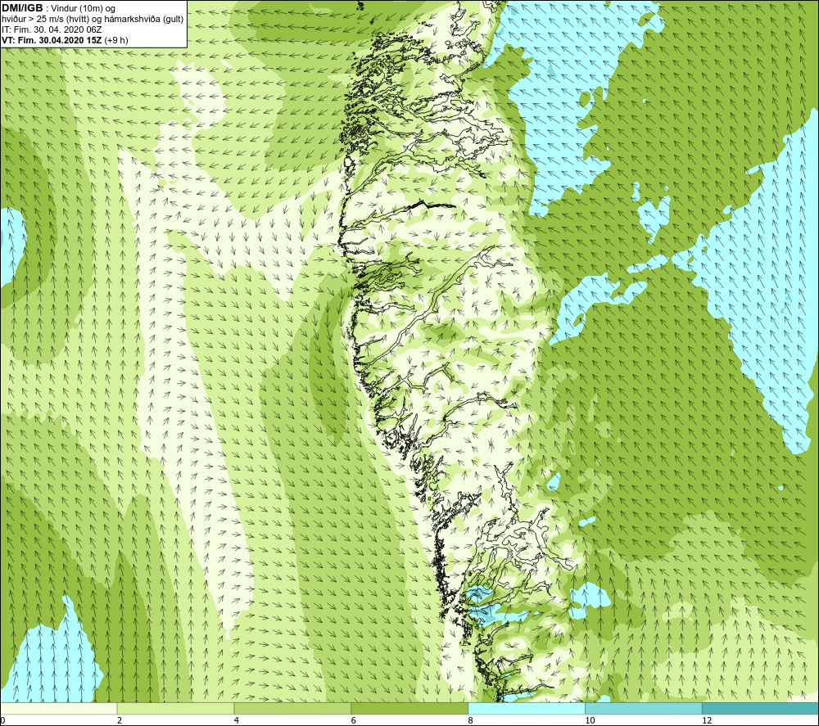Click the 'hviður > 25 m/s (hvítt)' line
Viewport: 819px width, 726px height.
point(92,19)
